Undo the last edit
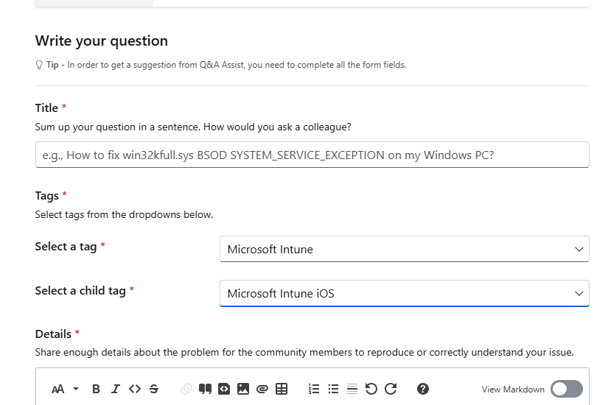This screenshot has height=405, width=608. tap(371, 389)
